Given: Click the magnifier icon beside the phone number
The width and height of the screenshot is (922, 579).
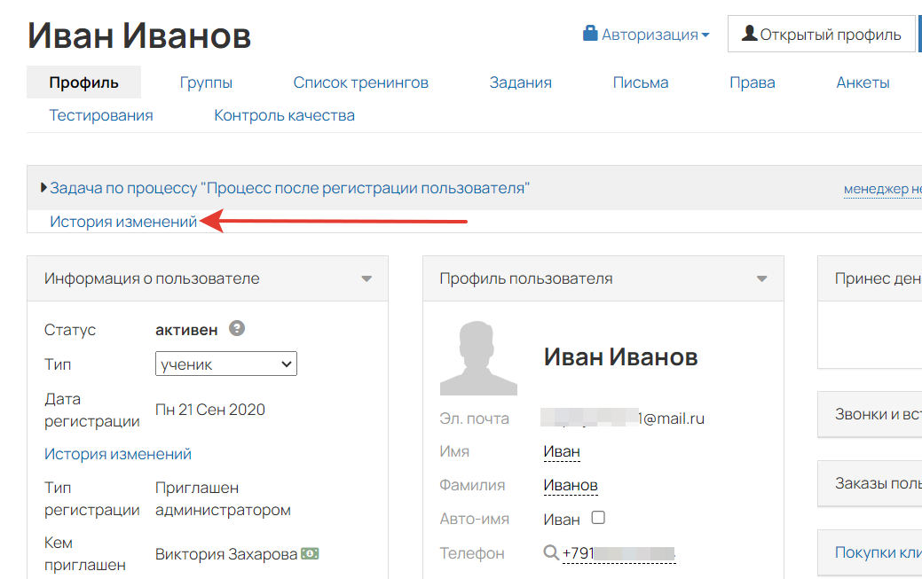Looking at the screenshot, I should click(549, 552).
